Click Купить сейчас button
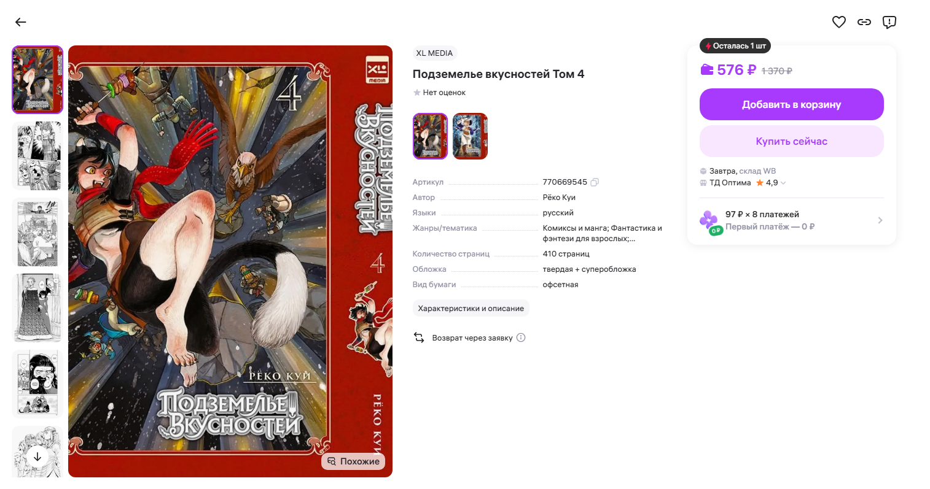930x489 pixels. (x=791, y=141)
